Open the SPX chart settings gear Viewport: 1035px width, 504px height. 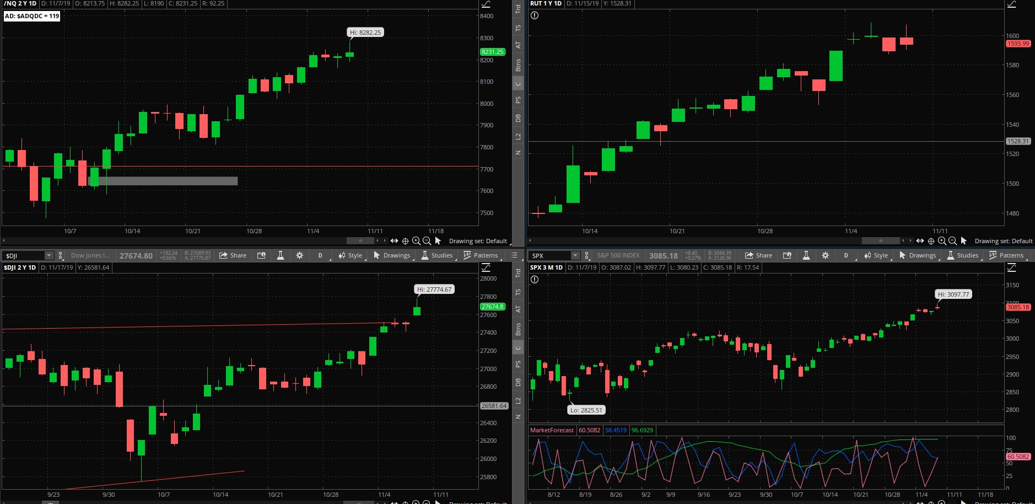click(x=825, y=255)
